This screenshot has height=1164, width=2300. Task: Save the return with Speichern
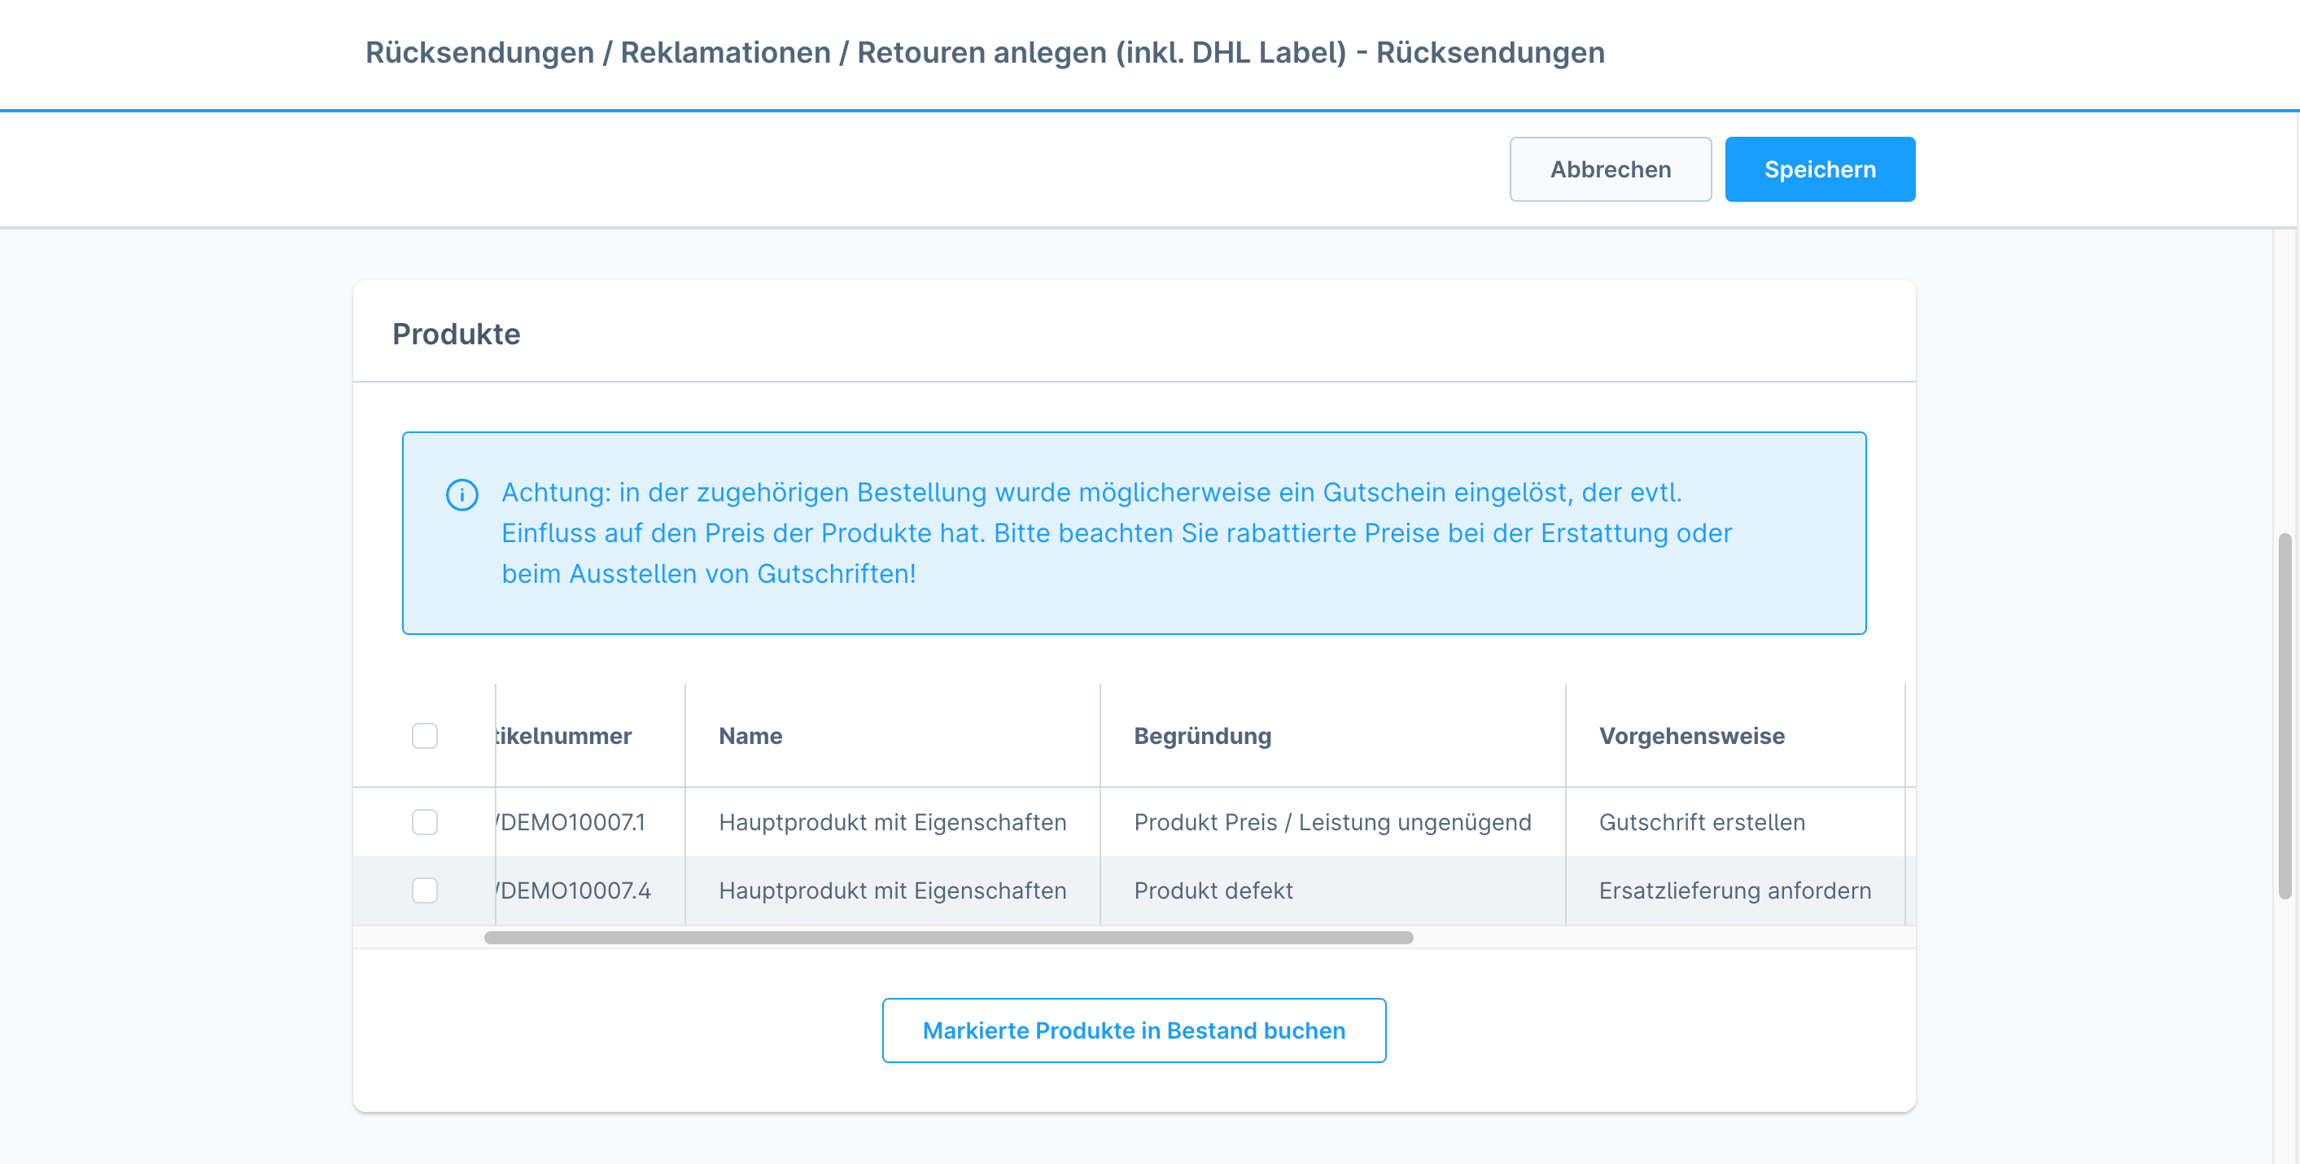click(x=1820, y=168)
